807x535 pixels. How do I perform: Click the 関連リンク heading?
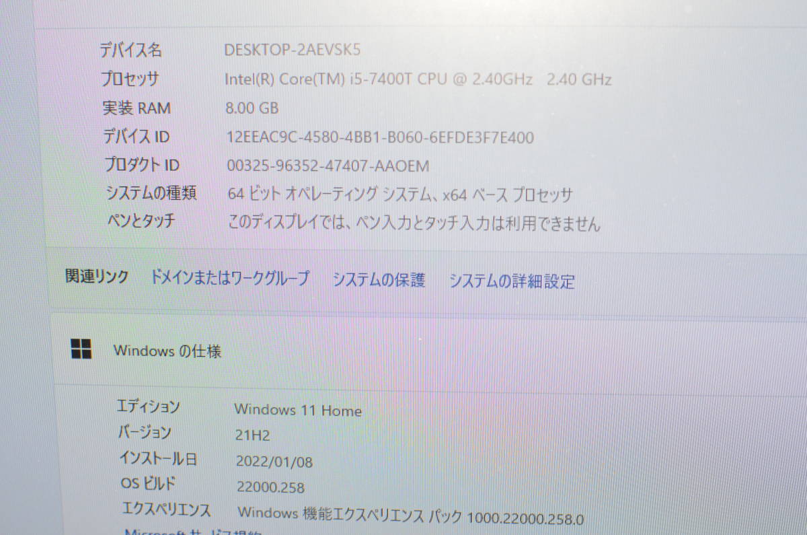97,277
